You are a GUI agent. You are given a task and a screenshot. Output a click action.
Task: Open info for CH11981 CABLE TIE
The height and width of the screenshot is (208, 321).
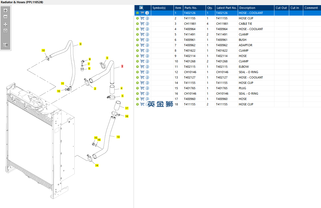pyautogui.click(x=147, y=24)
